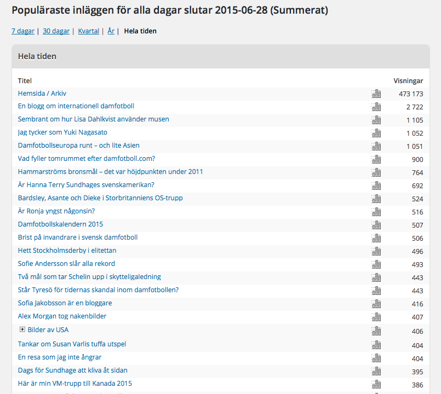This screenshot has height=394, width=441.
Task: Click chart icon for Sofia Jakobsson är en bloggare
Action: click(376, 304)
